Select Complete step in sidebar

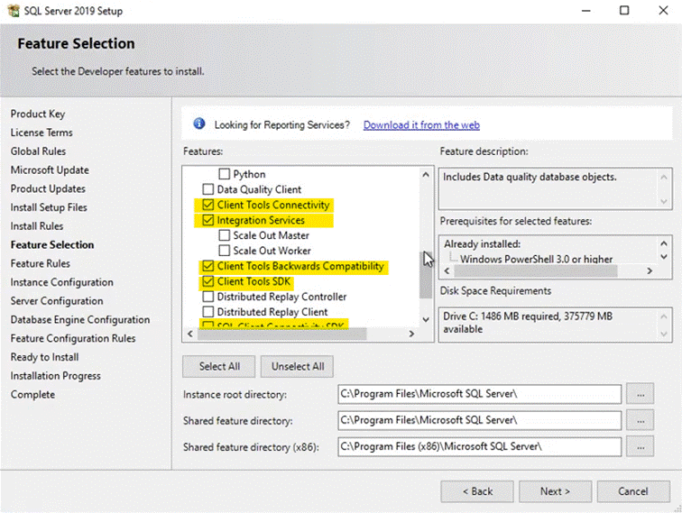(x=32, y=394)
